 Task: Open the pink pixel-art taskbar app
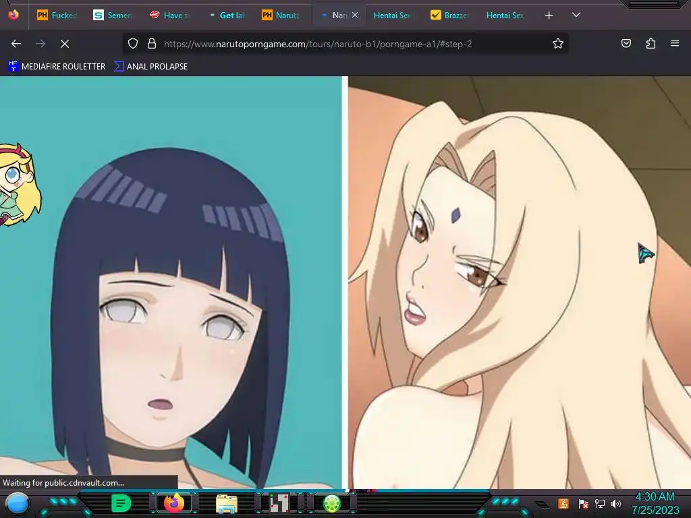[x=279, y=503]
